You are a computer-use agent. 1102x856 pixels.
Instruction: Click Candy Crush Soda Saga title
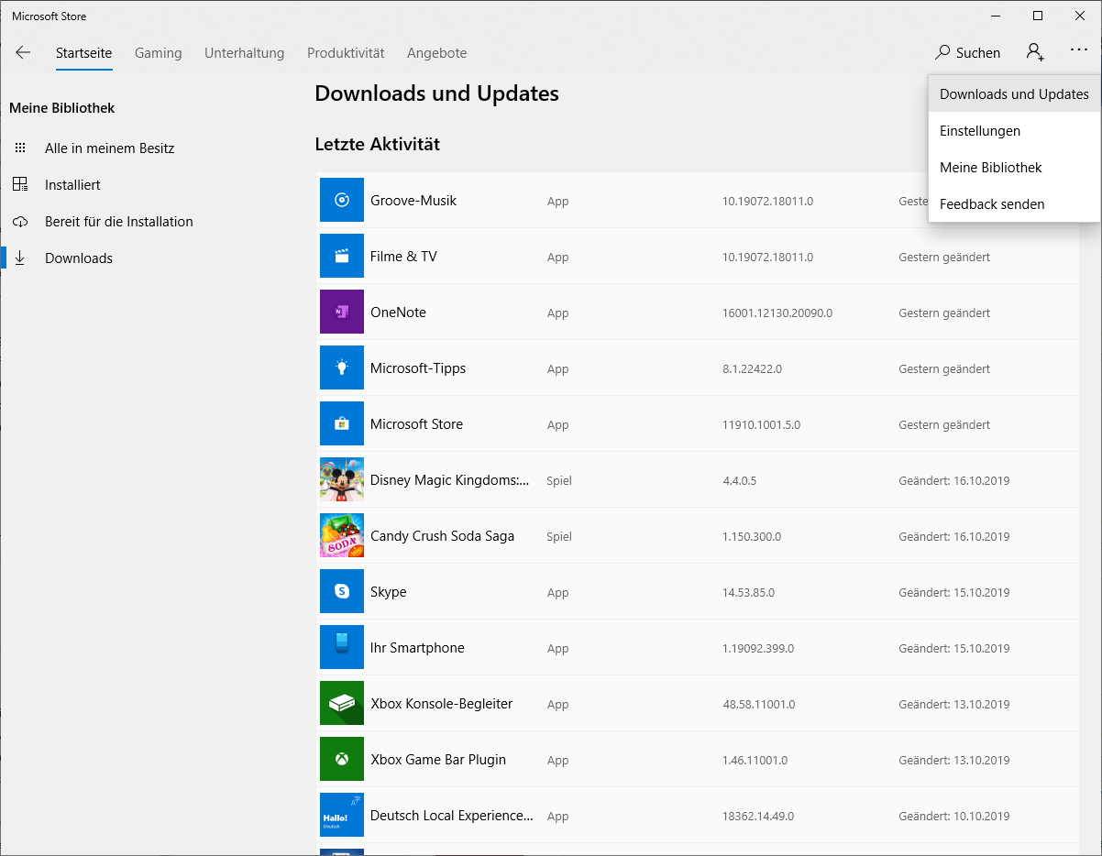click(x=442, y=535)
